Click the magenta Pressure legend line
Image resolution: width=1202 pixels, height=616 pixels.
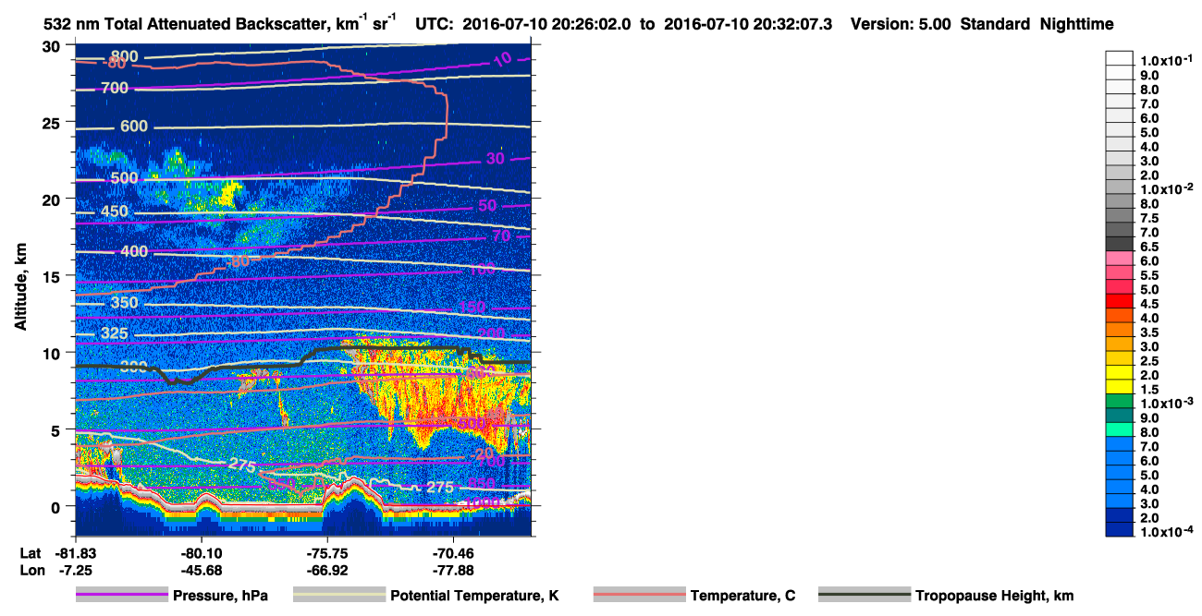[121, 596]
